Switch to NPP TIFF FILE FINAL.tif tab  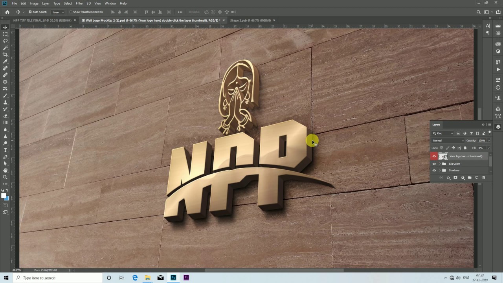(42, 20)
